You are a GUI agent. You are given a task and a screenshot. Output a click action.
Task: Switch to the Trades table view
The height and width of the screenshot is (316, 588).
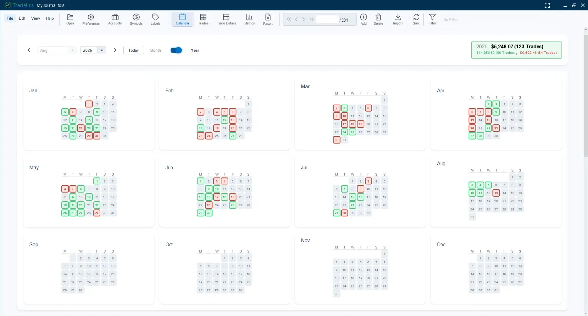click(x=203, y=19)
